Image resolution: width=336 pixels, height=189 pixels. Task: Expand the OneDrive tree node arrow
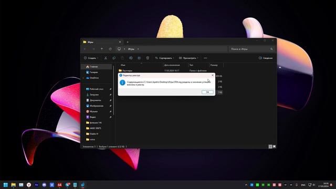coord(83,78)
